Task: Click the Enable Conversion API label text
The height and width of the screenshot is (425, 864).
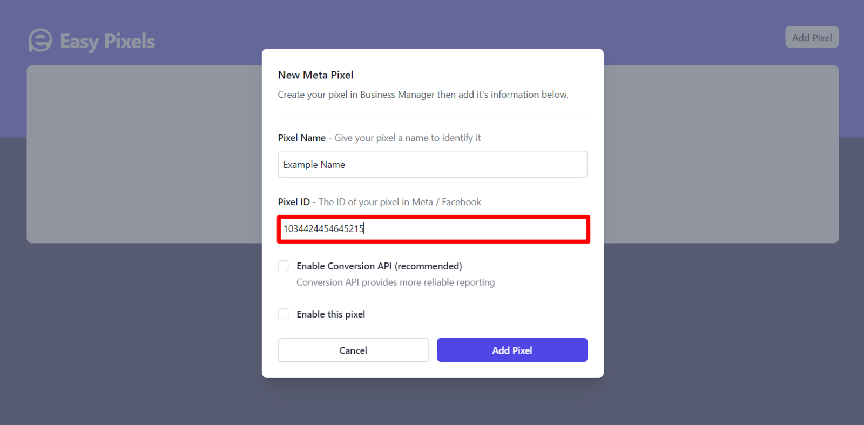Action: [x=379, y=266]
